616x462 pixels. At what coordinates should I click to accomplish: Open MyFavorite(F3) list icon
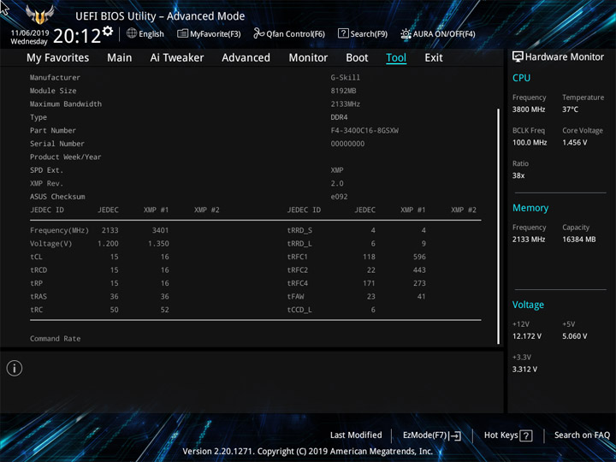(x=182, y=33)
